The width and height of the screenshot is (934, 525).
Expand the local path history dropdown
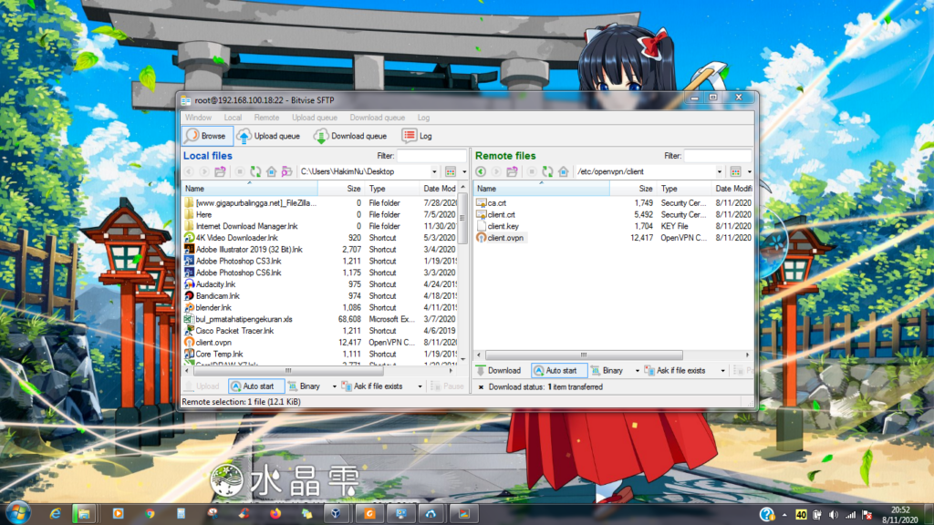pos(434,171)
